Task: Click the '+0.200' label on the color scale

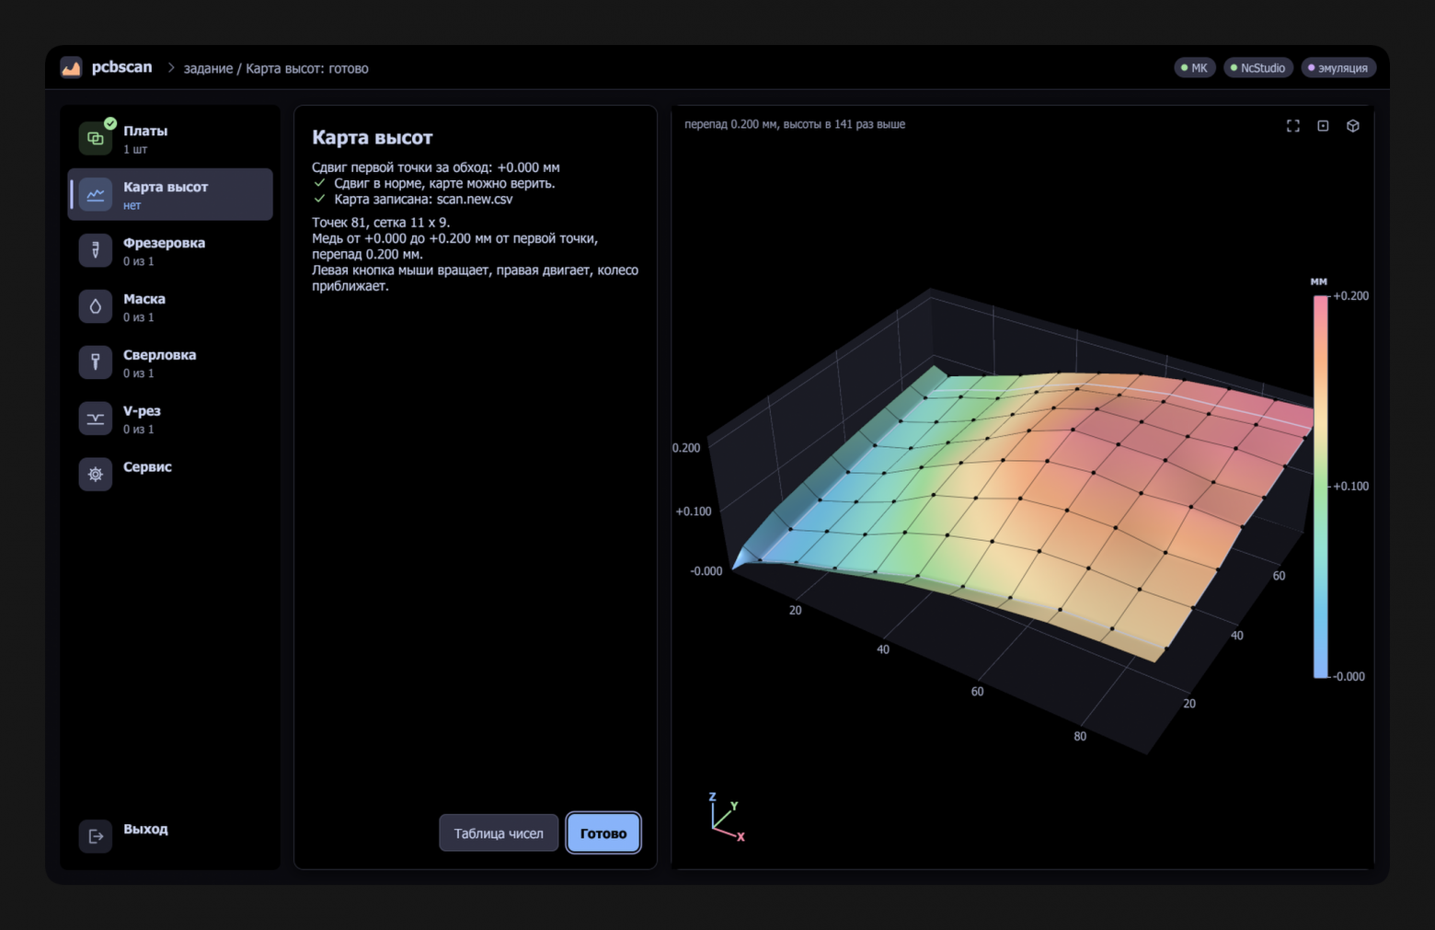Action: (1351, 296)
